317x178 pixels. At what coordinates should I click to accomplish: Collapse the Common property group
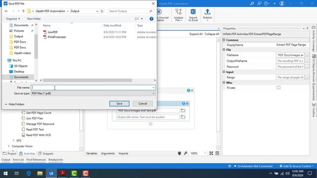224,40
